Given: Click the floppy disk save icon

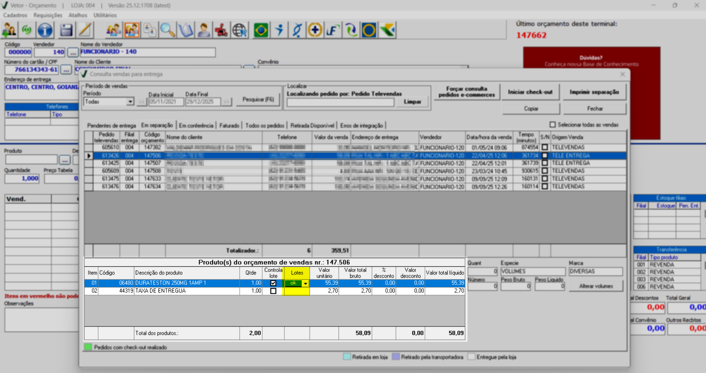Looking at the screenshot, I should coord(66,30).
